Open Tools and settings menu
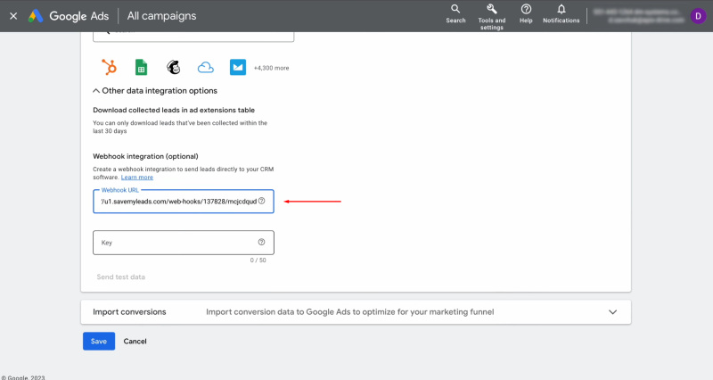 pyautogui.click(x=492, y=17)
